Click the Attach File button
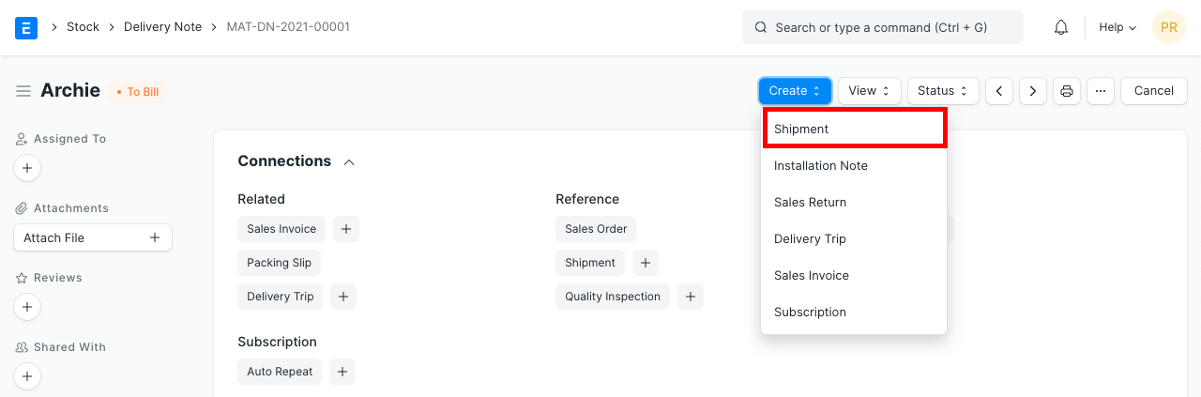Viewport: 1201px width, 397px height. pyautogui.click(x=93, y=237)
